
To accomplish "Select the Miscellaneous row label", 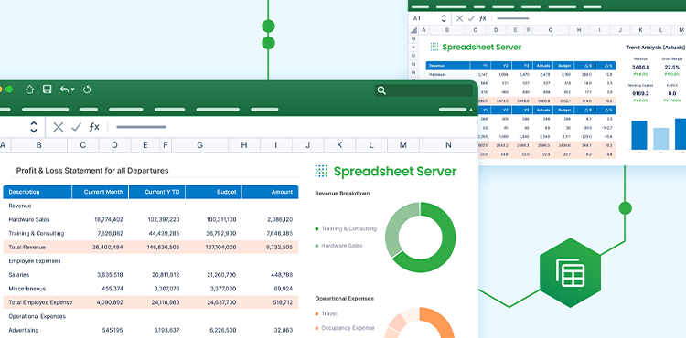I will click(x=27, y=289).
